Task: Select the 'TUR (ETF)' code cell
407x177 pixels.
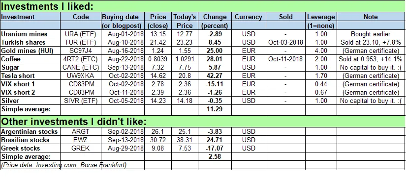Action: [81, 43]
